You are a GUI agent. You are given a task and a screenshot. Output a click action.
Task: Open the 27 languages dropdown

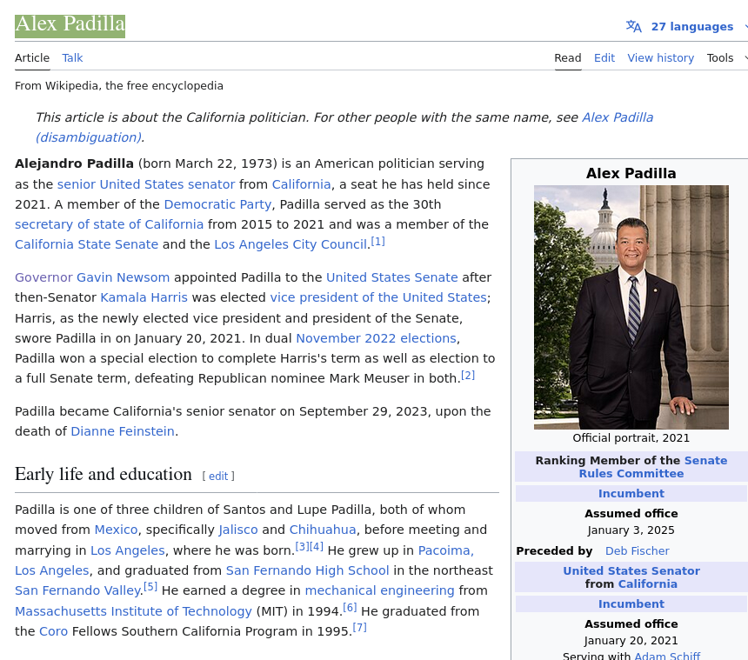point(692,27)
